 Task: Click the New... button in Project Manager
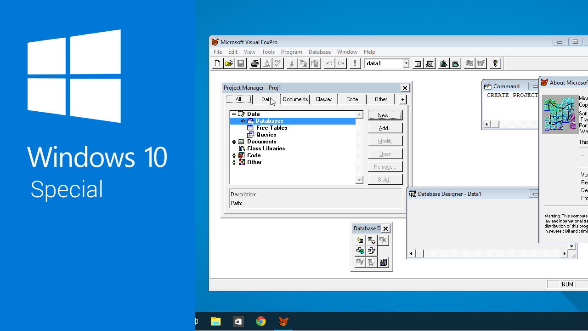pyautogui.click(x=385, y=115)
